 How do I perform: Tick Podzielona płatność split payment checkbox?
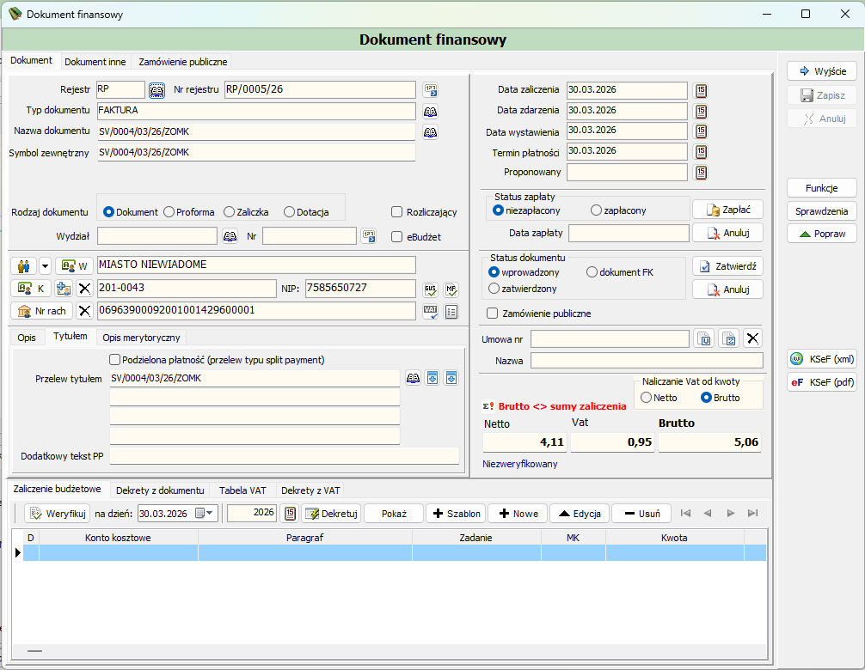pos(114,360)
